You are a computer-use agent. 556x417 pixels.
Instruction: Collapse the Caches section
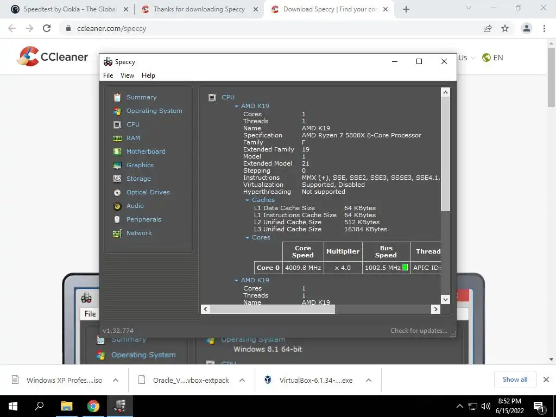coord(248,200)
